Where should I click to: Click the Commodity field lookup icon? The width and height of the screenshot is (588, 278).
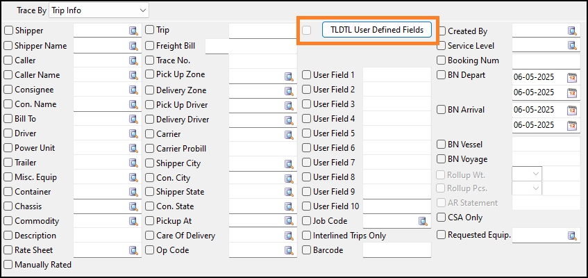click(133, 221)
